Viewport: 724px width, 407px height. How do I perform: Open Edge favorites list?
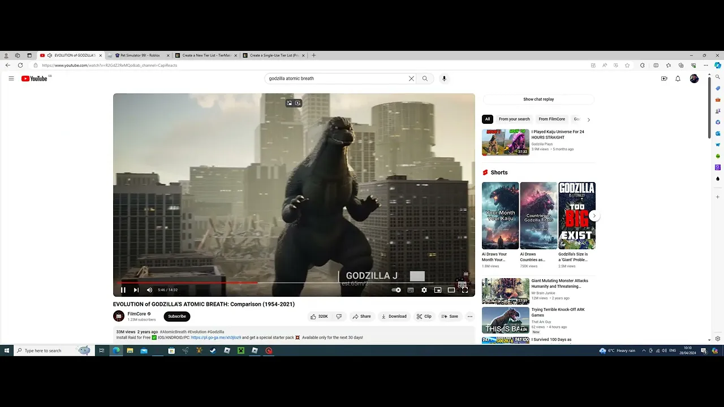click(x=669, y=66)
